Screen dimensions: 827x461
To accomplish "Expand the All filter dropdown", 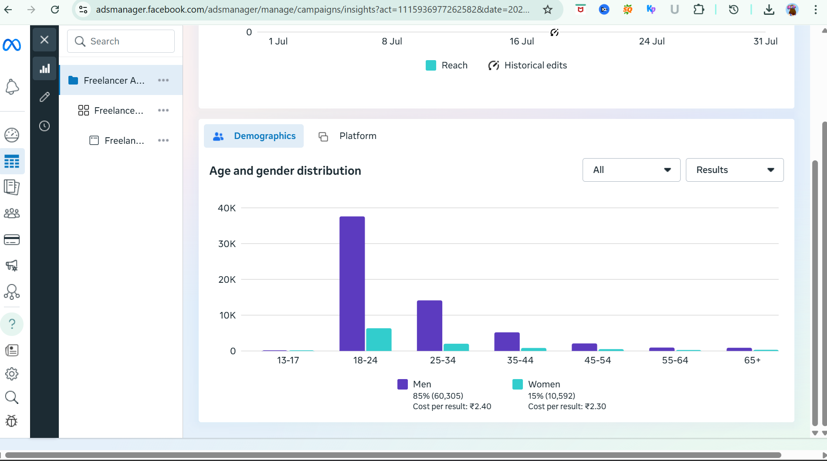I will click(x=631, y=170).
